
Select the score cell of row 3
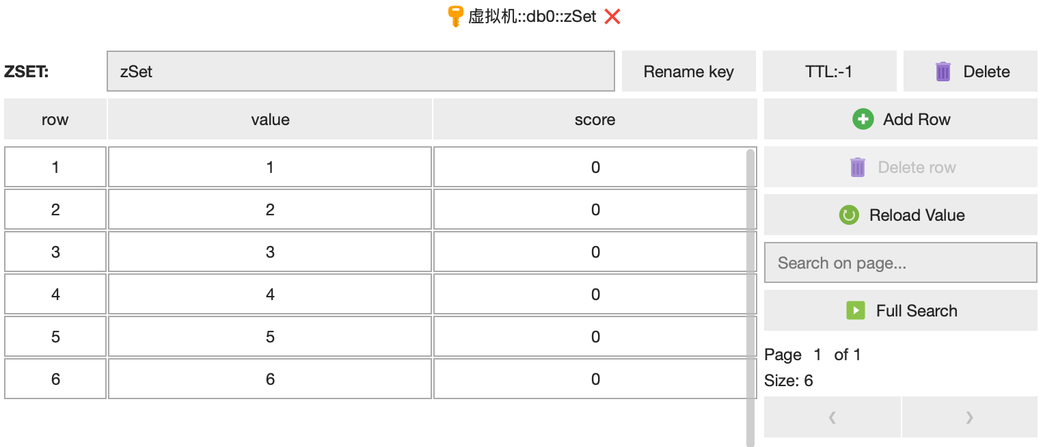point(593,252)
